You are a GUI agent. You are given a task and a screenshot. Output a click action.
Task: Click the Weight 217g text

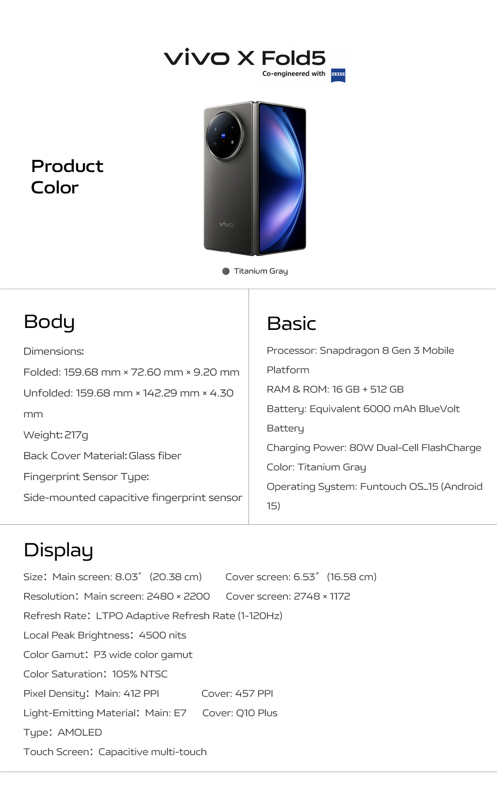pyautogui.click(x=56, y=435)
